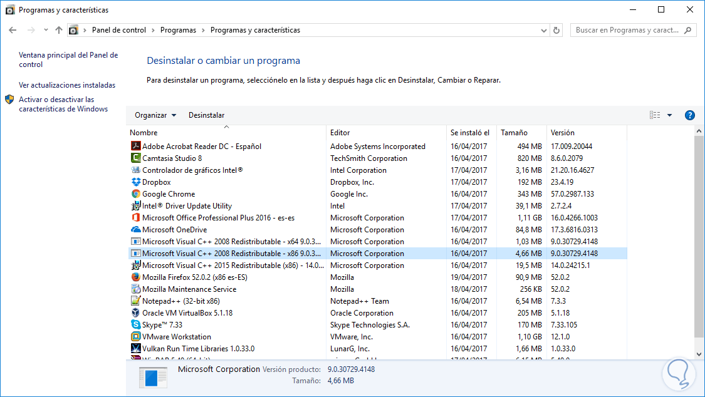
Task: Open the help question mark icon
Action: click(x=690, y=115)
